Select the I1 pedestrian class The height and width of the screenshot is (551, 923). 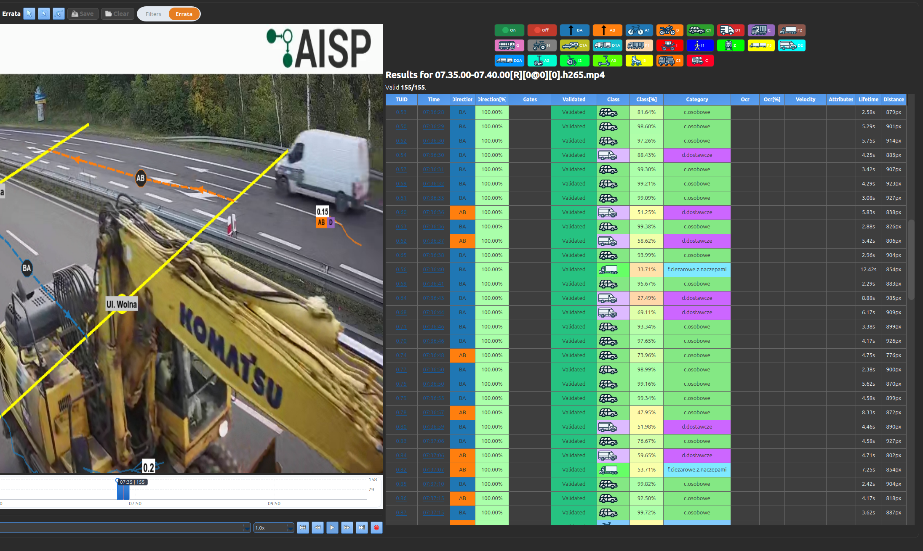click(x=700, y=45)
